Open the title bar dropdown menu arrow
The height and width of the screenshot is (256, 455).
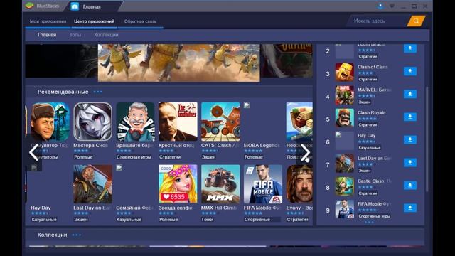[392, 6]
